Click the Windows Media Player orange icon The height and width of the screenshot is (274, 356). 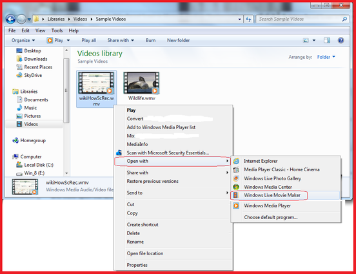point(236,205)
